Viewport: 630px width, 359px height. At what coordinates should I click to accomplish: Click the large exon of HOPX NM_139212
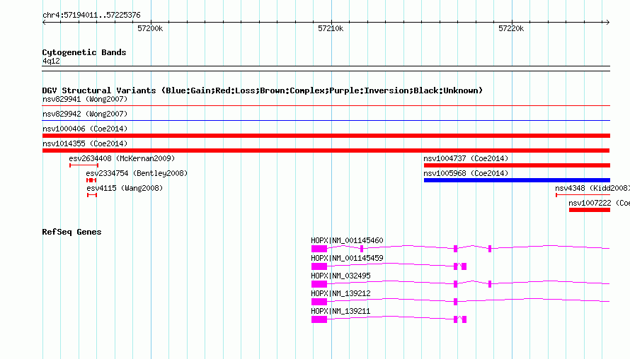pyautogui.click(x=319, y=302)
